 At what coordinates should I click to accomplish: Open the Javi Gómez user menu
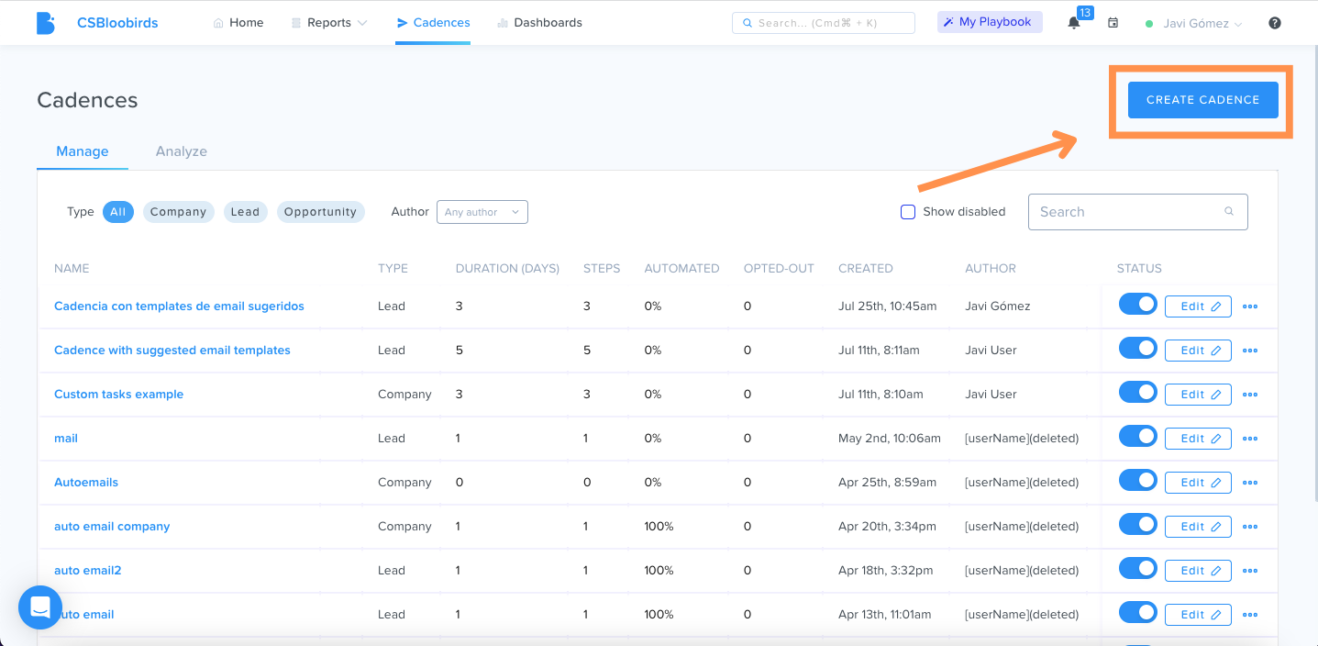1194,24
